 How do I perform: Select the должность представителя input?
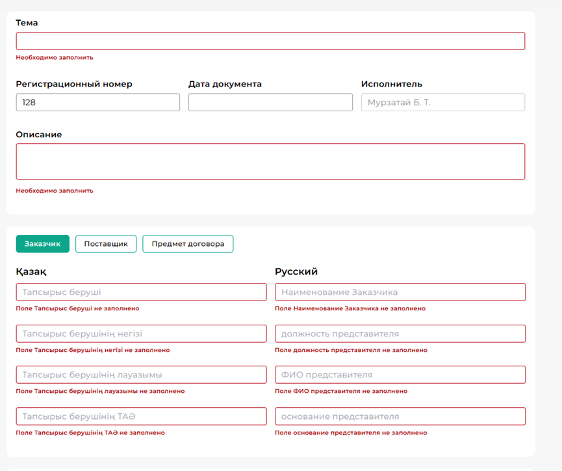tap(400, 334)
